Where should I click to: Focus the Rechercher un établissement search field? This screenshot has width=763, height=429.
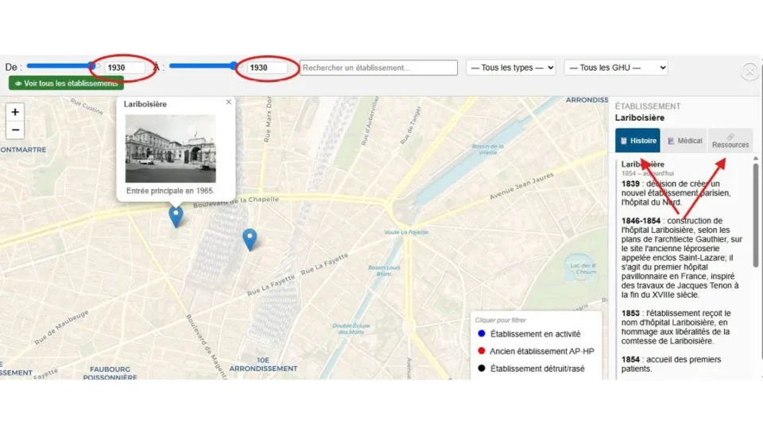(x=378, y=68)
